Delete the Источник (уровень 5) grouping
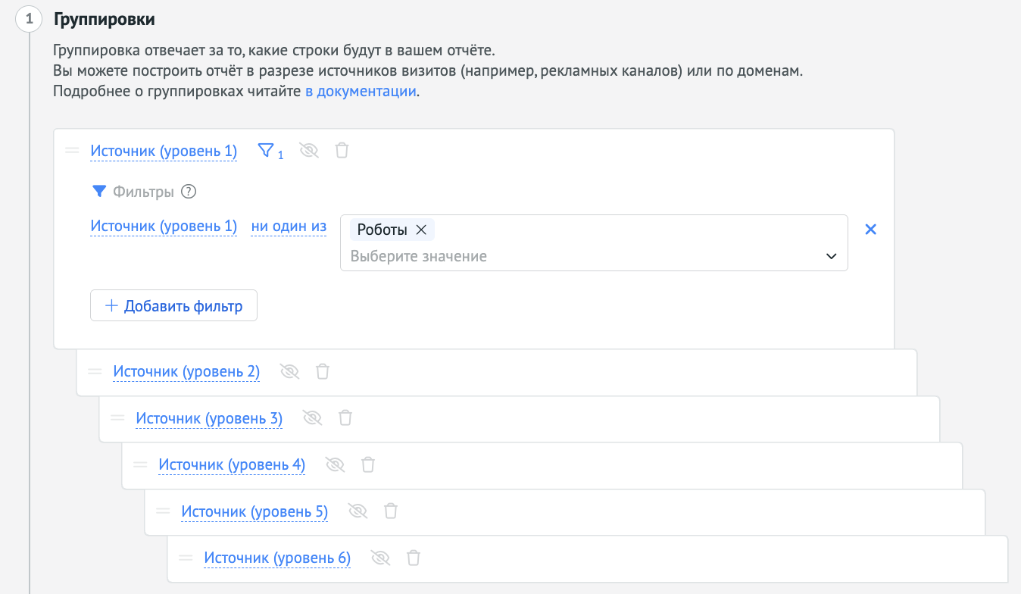 [x=391, y=511]
